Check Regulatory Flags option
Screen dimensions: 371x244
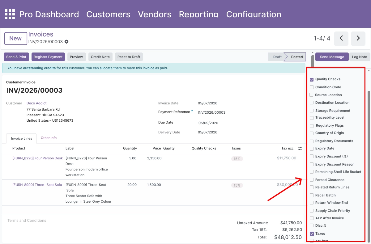[x=312, y=126]
